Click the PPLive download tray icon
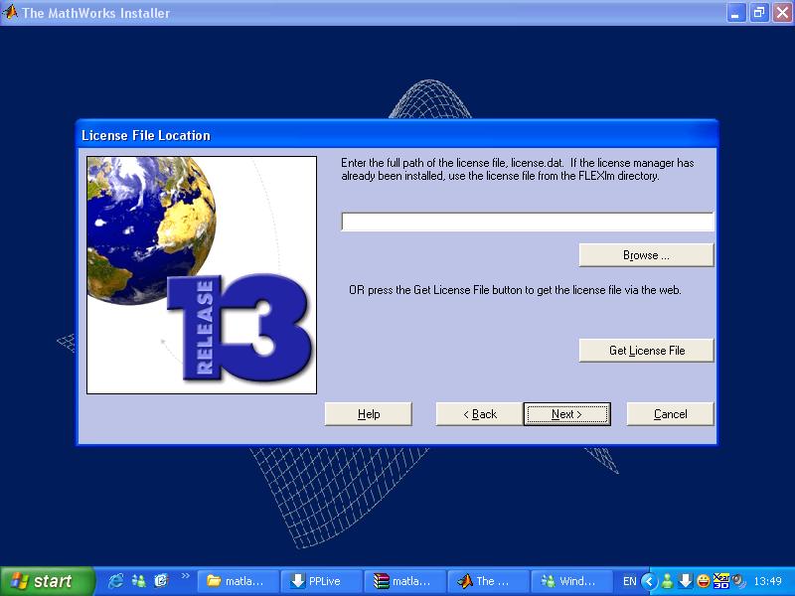The image size is (795, 596). coord(685,581)
